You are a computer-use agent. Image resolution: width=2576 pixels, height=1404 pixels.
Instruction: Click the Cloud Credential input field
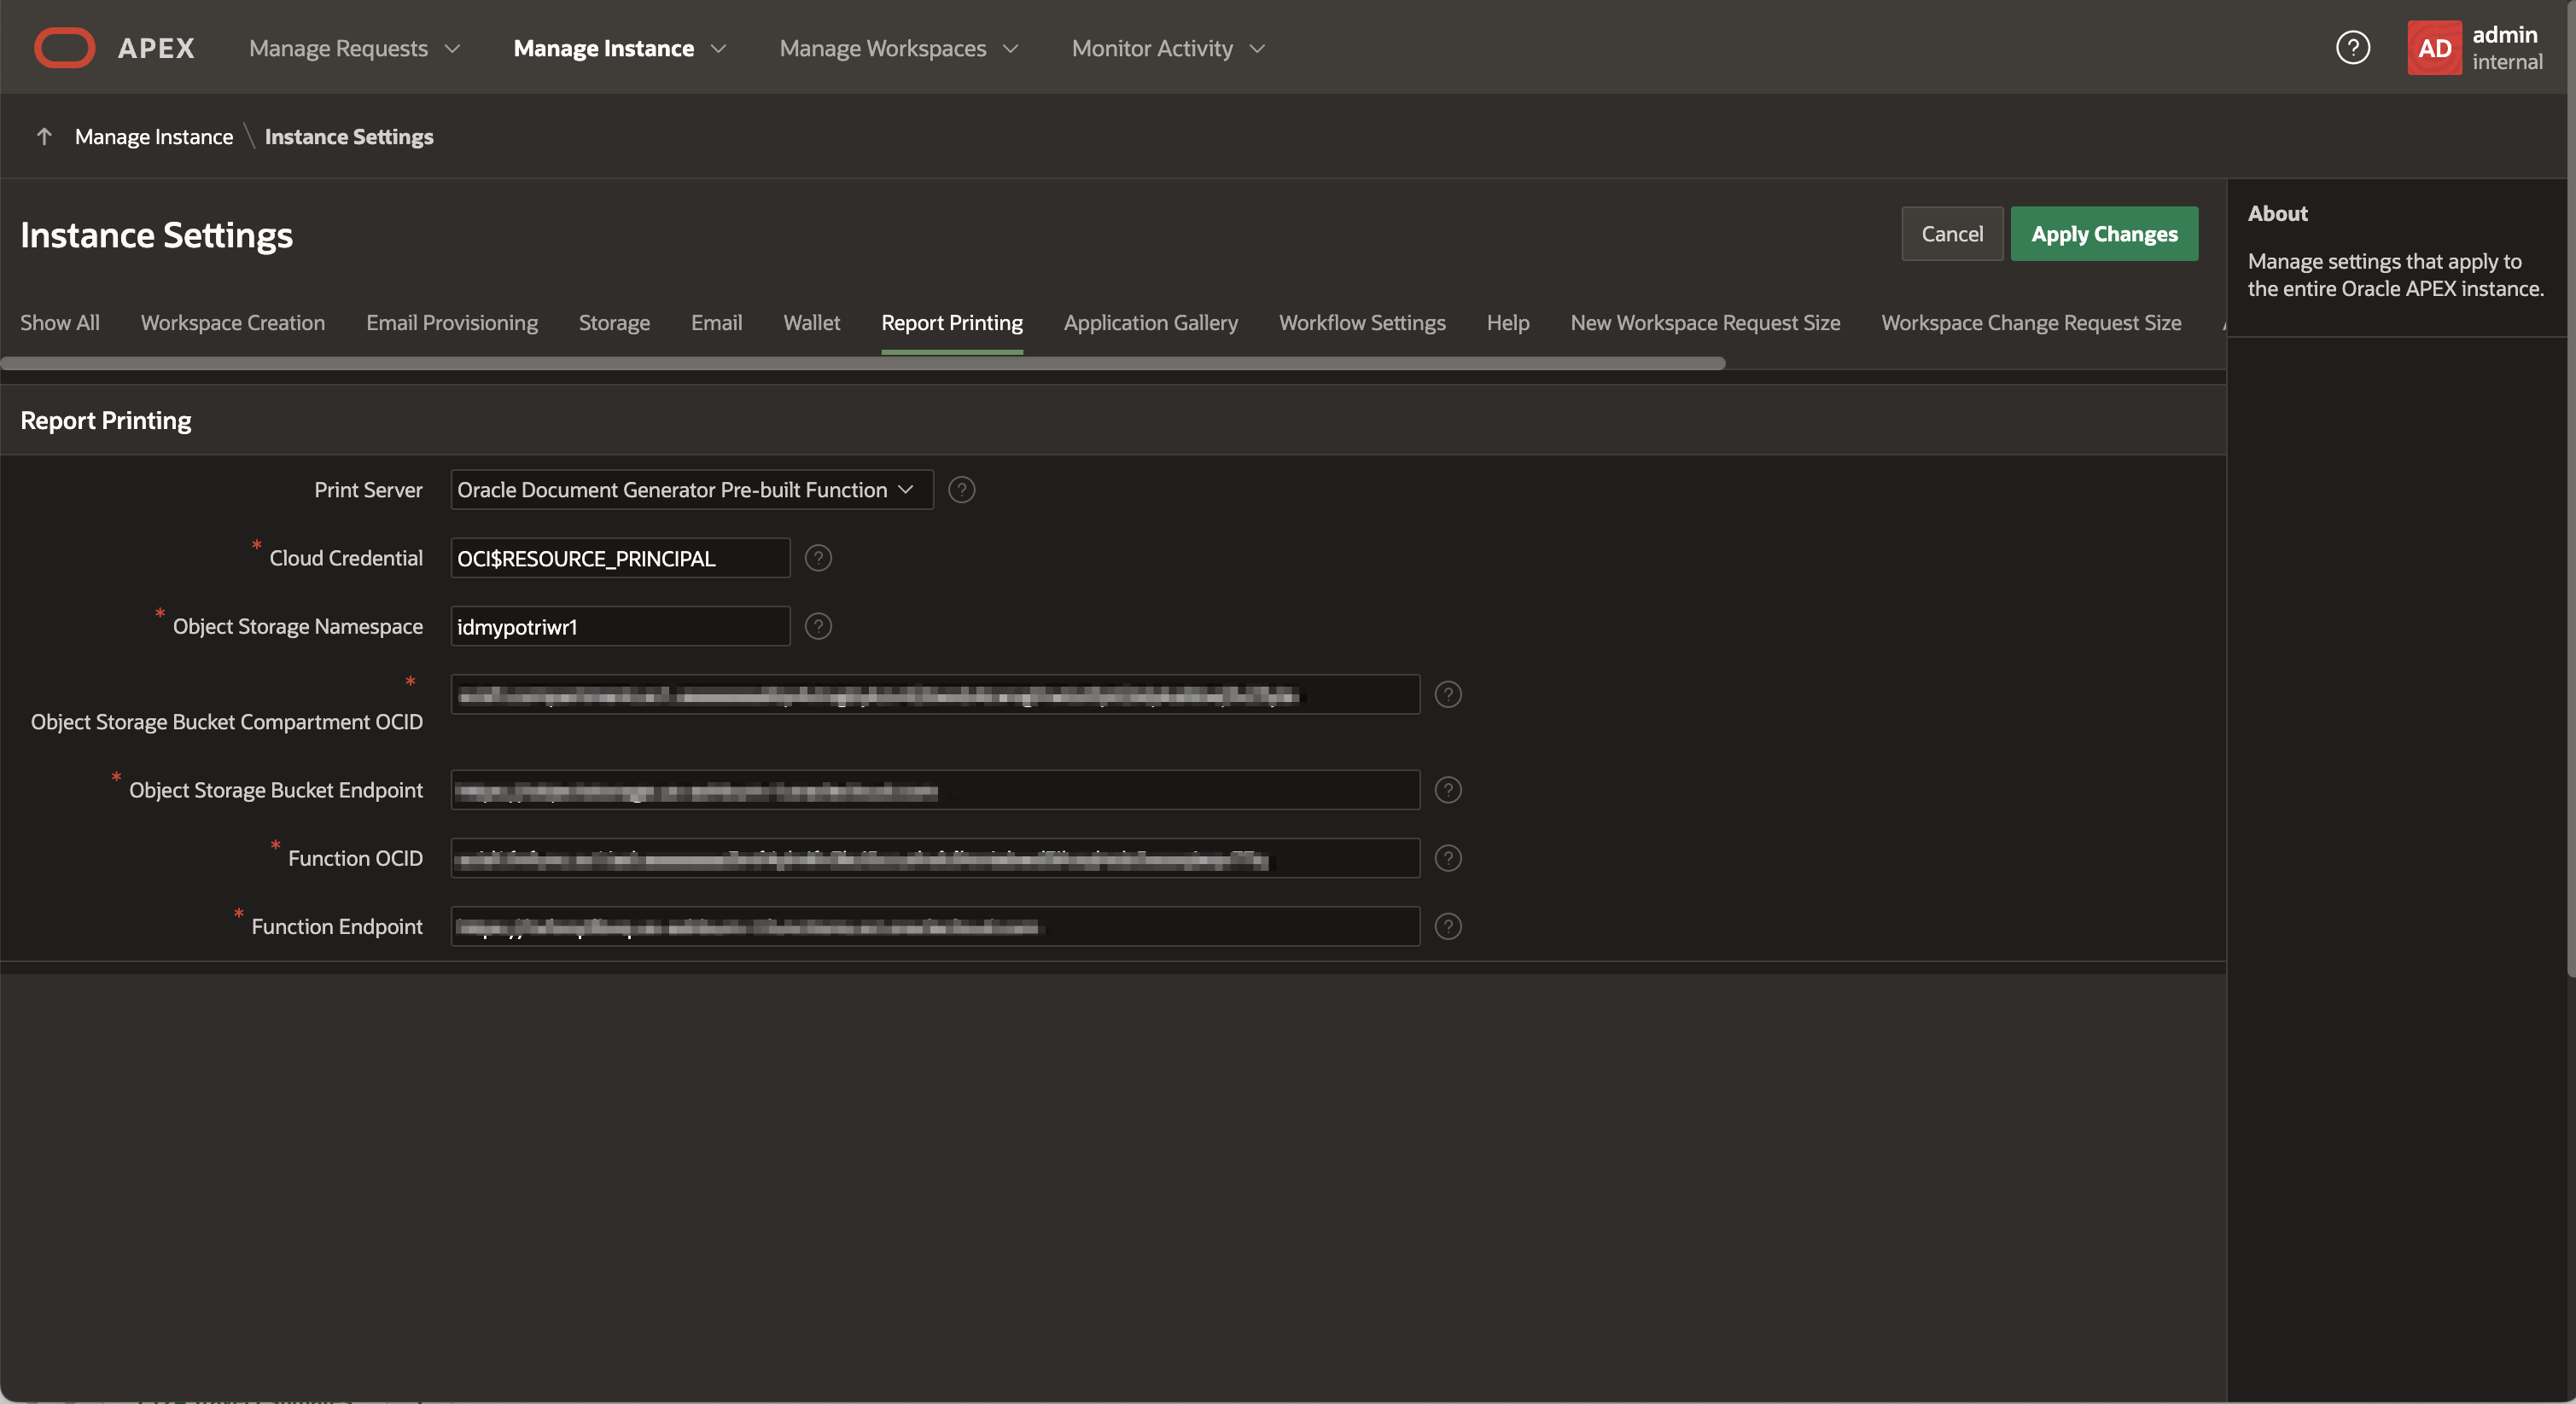(620, 558)
